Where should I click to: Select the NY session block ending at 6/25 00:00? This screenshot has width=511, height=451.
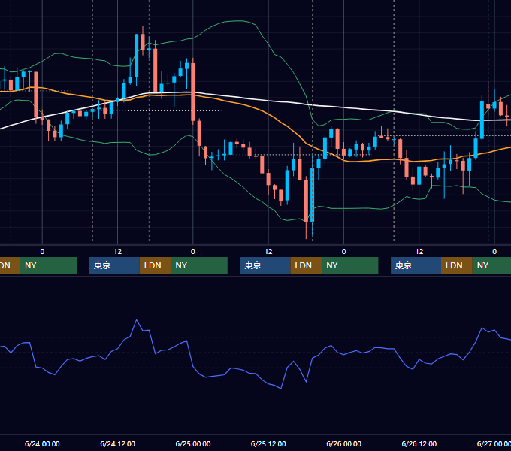click(199, 265)
